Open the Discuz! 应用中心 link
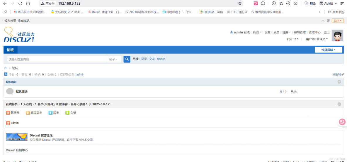Image resolution: width=347 pixels, height=162 pixels. point(17,150)
